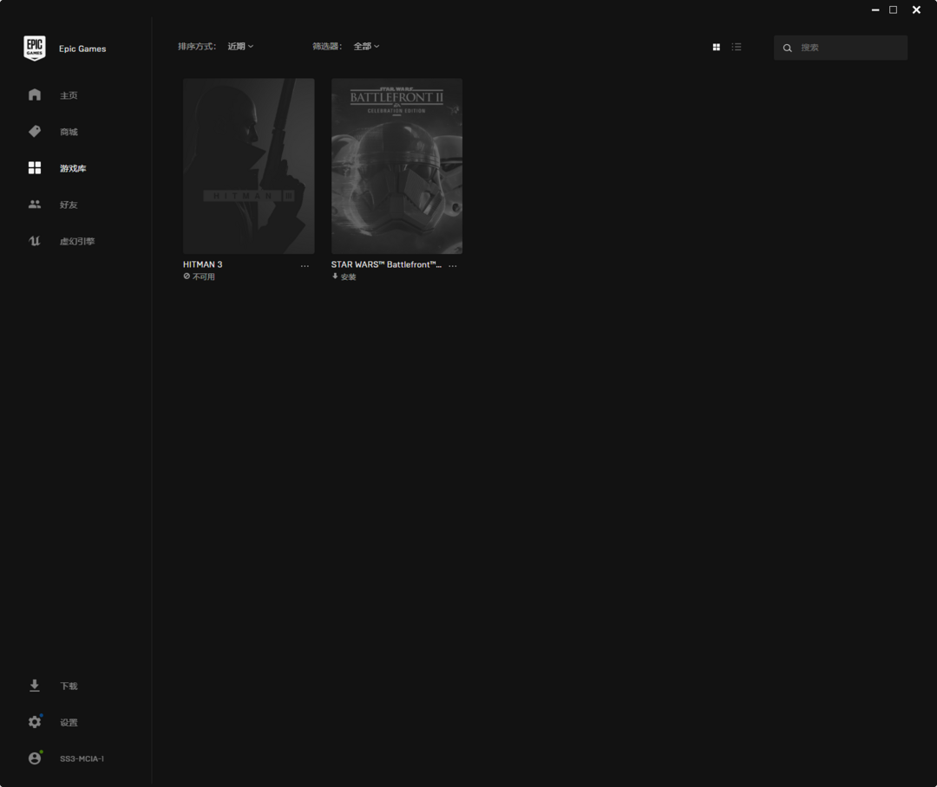Switch library to grid view
The height and width of the screenshot is (787, 937).
pyautogui.click(x=716, y=47)
